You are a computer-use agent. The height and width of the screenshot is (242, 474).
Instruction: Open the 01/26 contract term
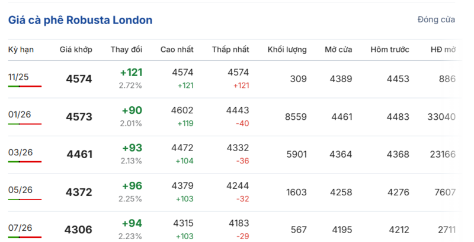point(20,115)
